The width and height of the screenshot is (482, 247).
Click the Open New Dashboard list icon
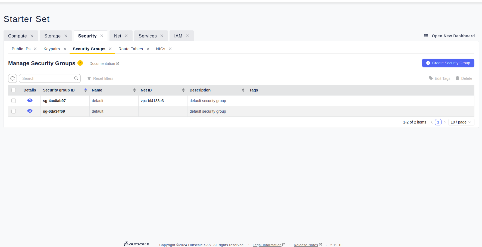click(x=426, y=36)
